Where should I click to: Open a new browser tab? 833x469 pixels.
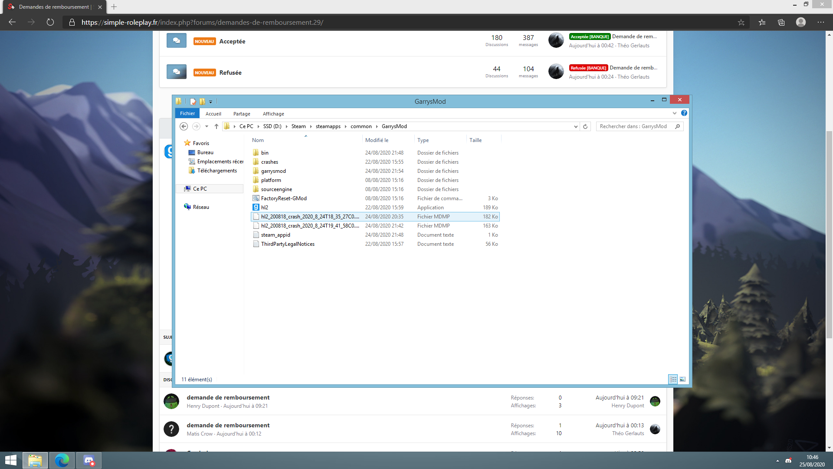pos(114,7)
